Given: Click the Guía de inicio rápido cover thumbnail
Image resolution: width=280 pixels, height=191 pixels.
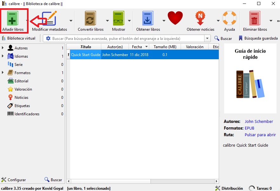Looking at the screenshot, I should pos(250,79).
